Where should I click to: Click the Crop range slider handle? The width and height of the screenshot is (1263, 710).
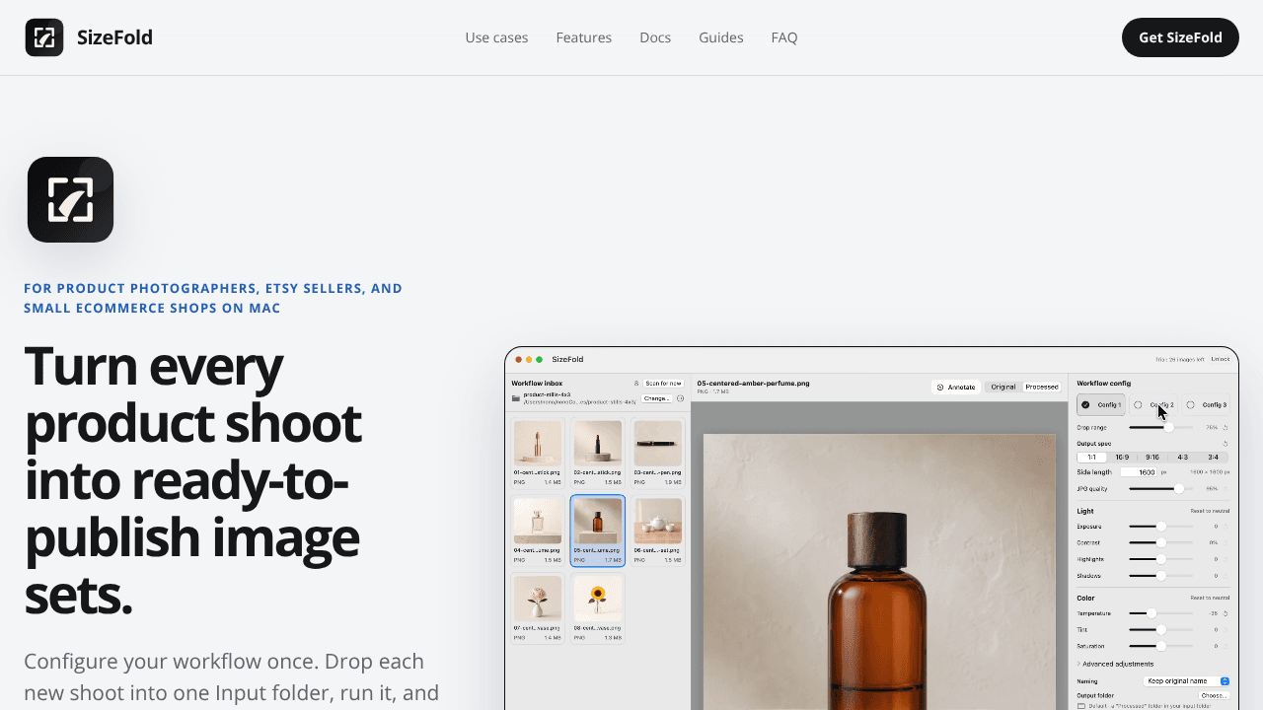[1168, 427]
